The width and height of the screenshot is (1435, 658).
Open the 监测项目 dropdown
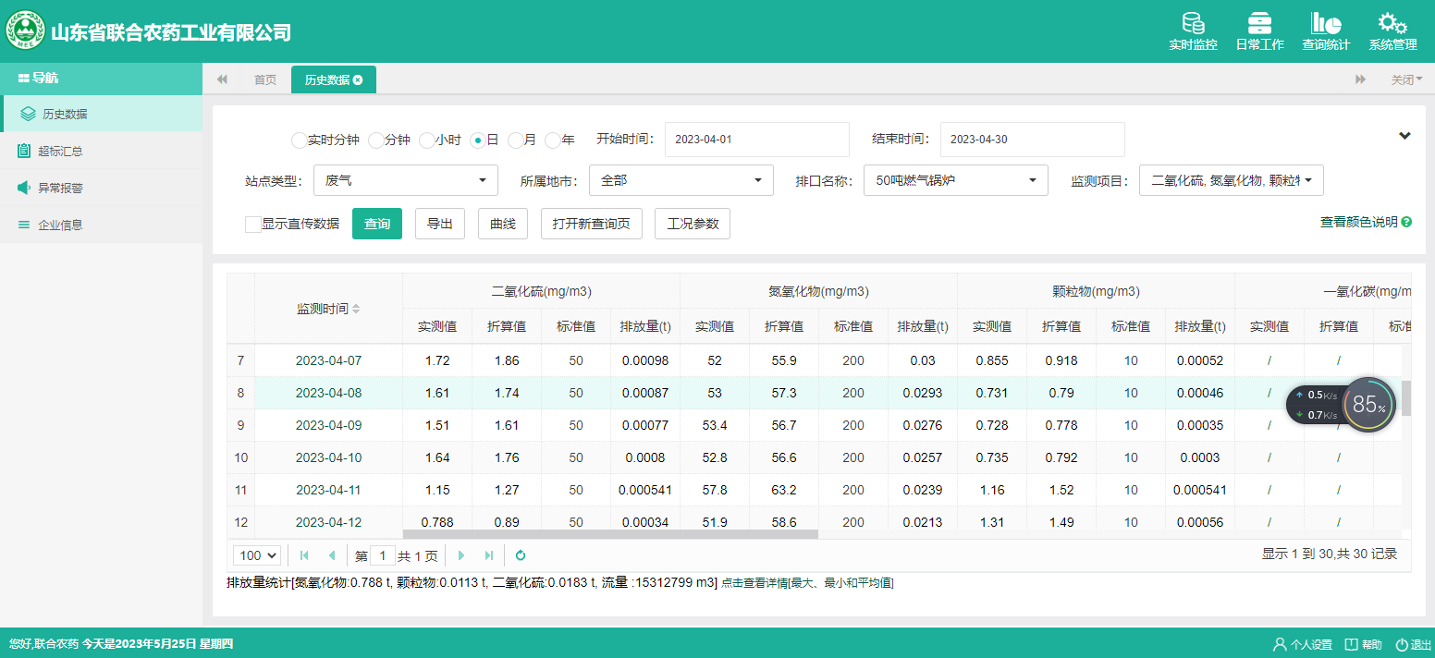pos(1232,180)
